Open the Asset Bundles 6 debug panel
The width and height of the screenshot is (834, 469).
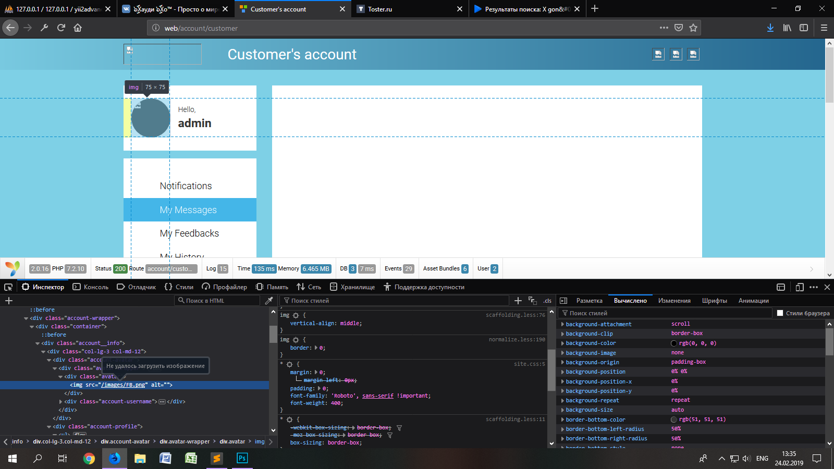click(446, 269)
